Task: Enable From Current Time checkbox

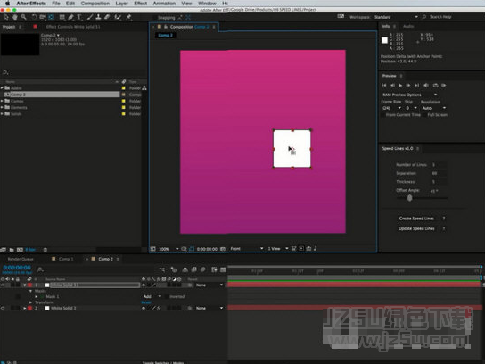Action: [383, 115]
